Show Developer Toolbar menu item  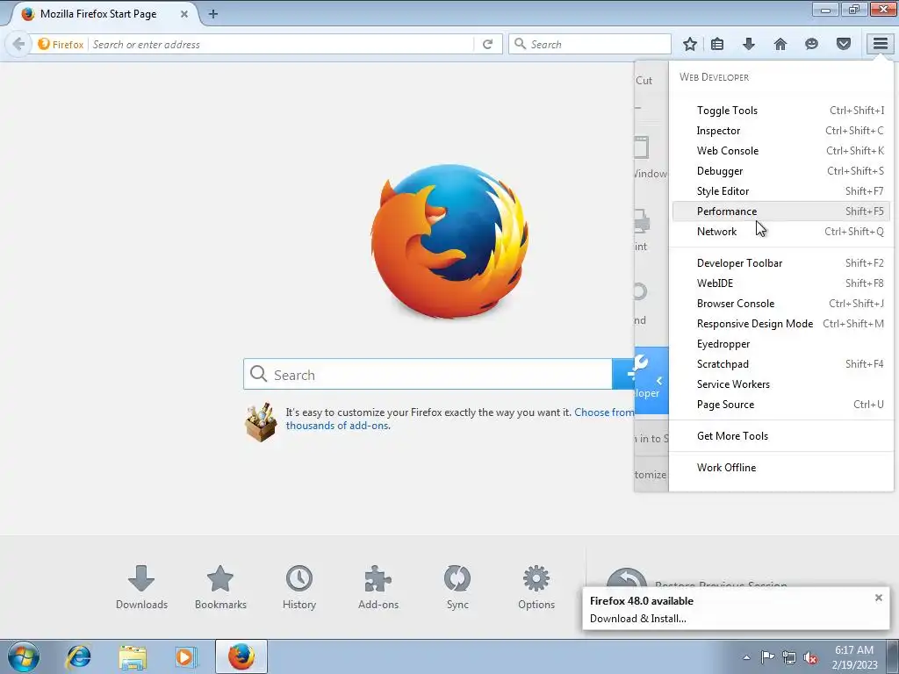pos(780,263)
